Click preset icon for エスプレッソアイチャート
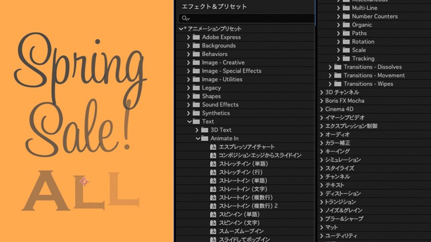Viewport: 431px width, 242px height. pyautogui.click(x=213, y=147)
